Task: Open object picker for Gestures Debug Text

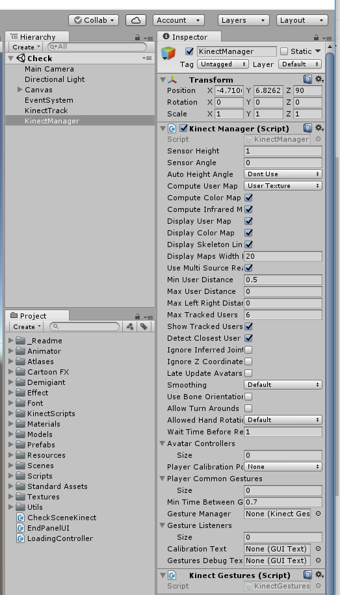Action: pos(318,561)
